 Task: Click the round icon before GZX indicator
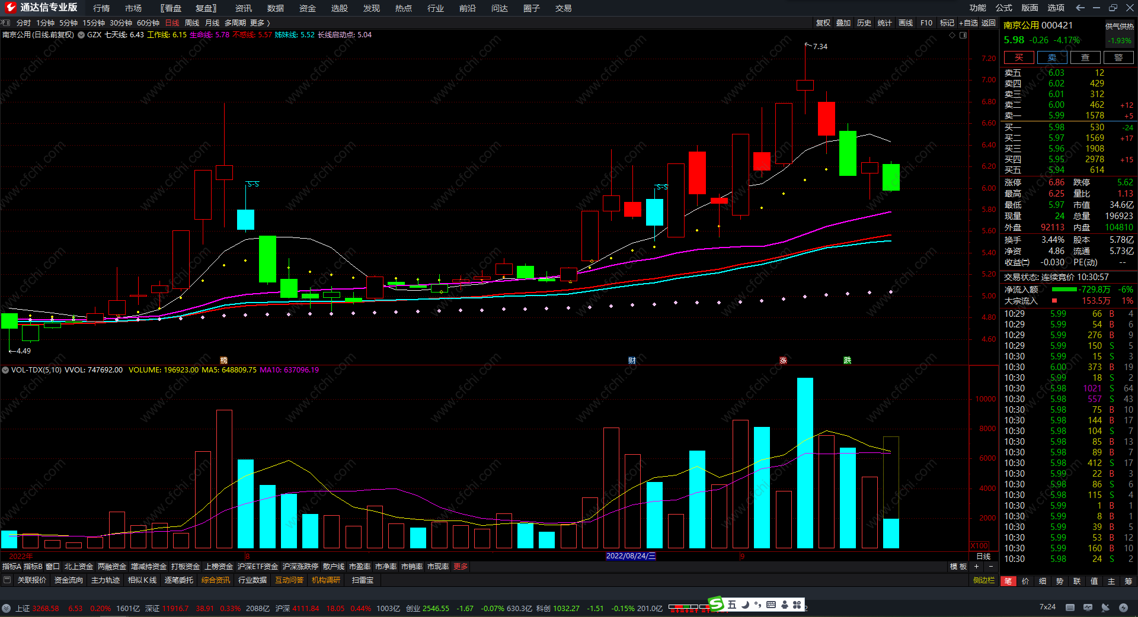[81, 35]
